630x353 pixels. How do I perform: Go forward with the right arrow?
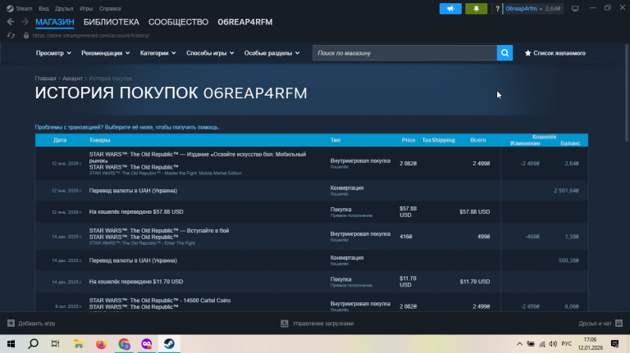click(25, 21)
